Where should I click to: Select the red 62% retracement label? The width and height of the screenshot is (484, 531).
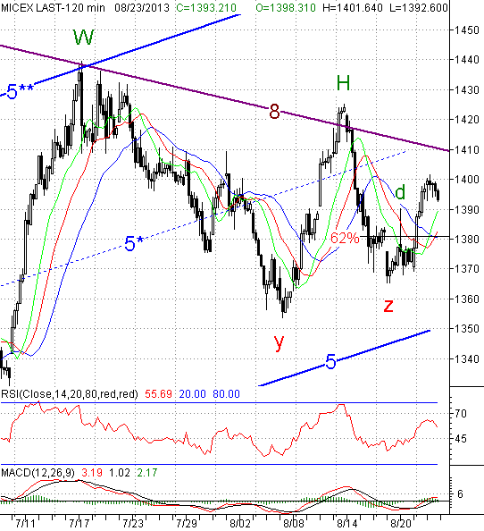(345, 238)
